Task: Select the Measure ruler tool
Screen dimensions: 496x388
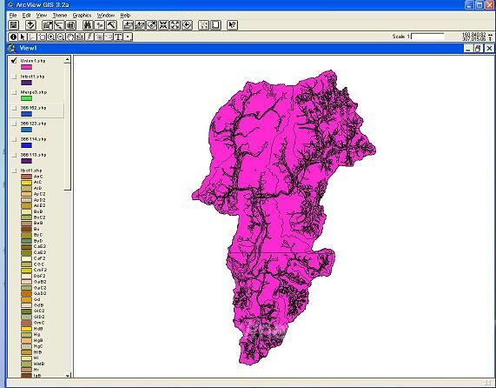Action: pos(80,37)
